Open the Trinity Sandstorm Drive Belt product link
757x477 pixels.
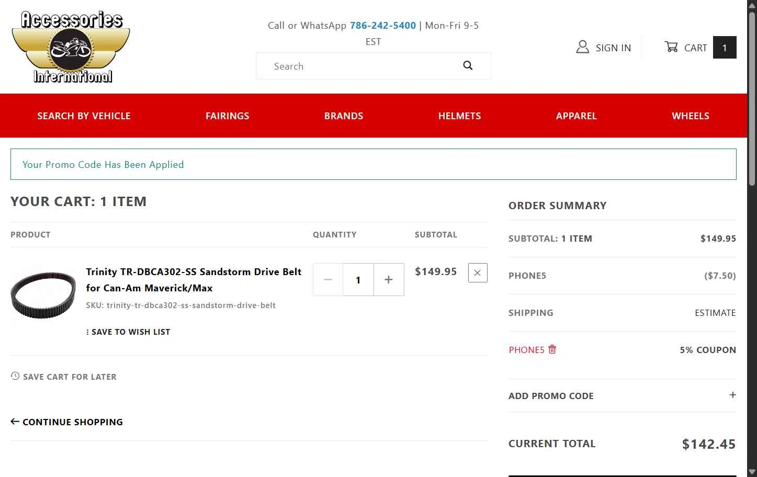point(194,279)
